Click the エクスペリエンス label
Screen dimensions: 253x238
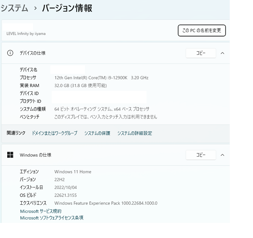point(33,203)
